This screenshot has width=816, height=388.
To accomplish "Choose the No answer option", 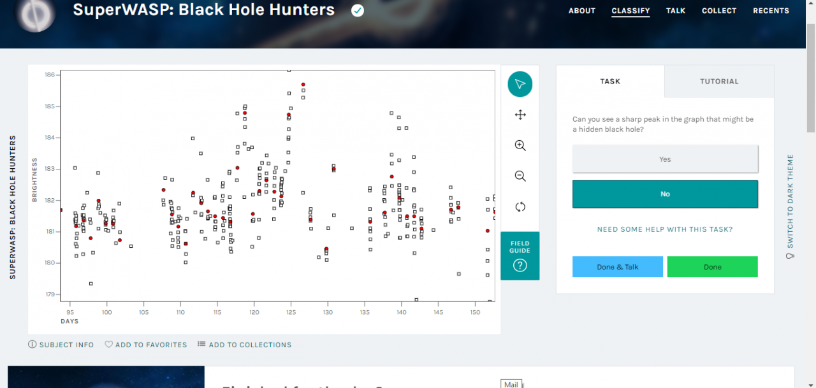I will 665,194.
